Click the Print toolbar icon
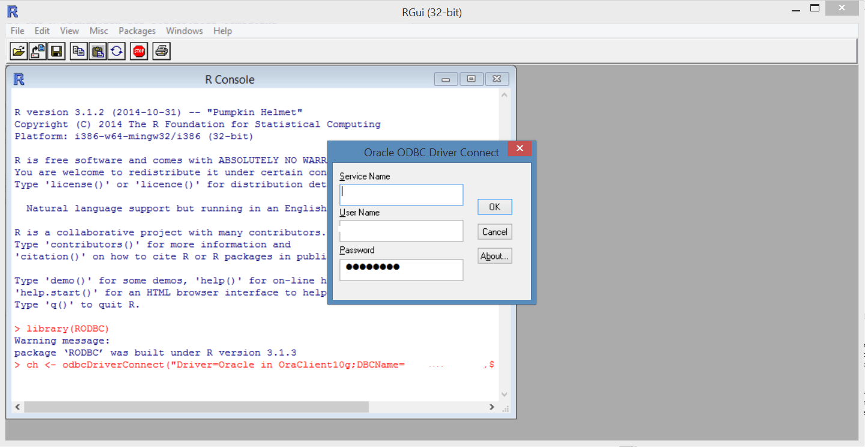 [162, 51]
